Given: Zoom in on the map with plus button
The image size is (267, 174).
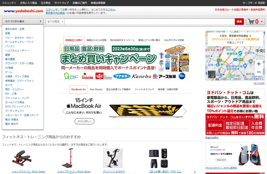Looking at the screenshot, I should click(259, 64).
